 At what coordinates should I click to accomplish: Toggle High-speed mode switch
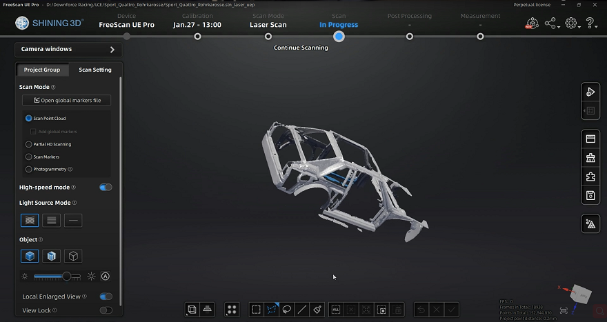tap(106, 188)
